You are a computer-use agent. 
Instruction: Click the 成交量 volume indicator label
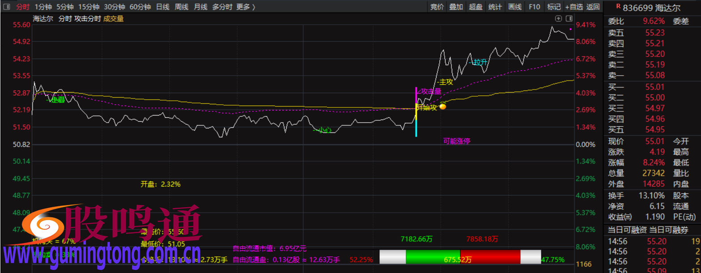coord(114,18)
